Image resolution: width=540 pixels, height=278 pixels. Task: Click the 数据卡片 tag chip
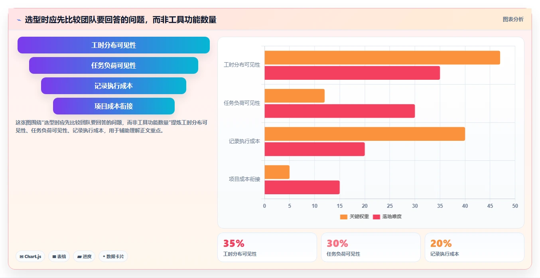tap(113, 256)
